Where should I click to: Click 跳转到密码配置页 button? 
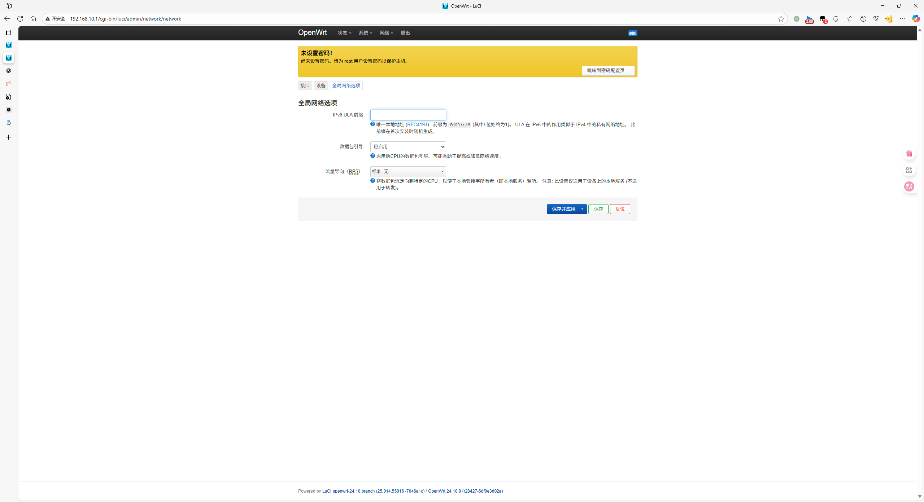608,70
